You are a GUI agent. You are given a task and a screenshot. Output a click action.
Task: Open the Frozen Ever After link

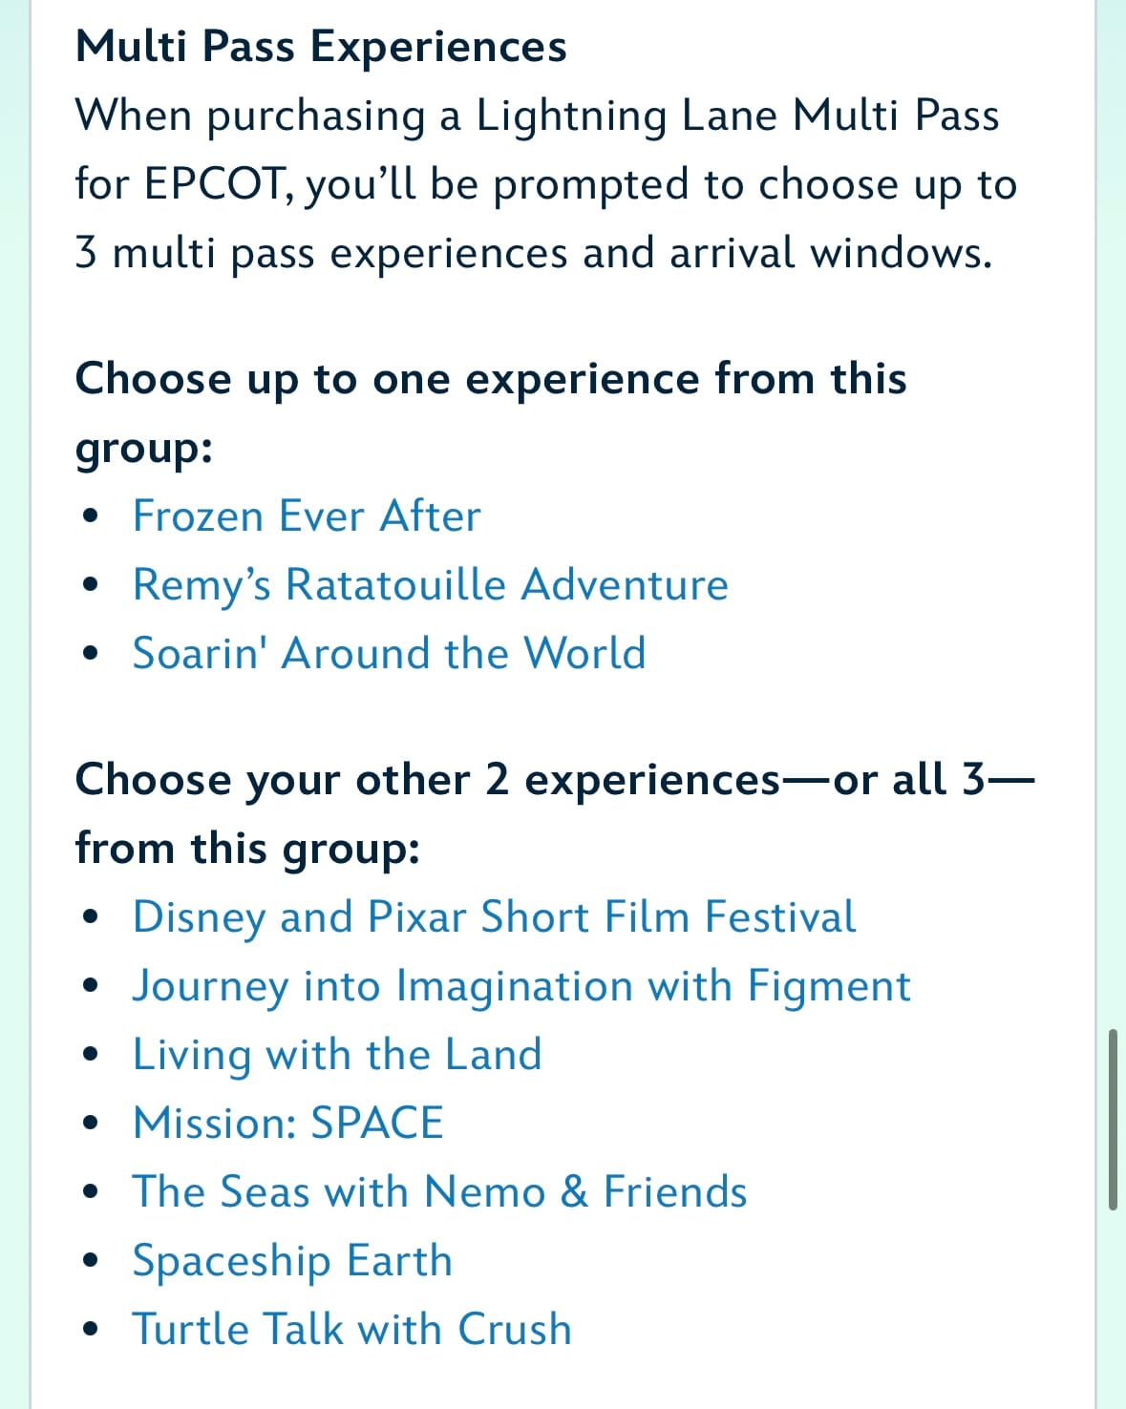307,515
